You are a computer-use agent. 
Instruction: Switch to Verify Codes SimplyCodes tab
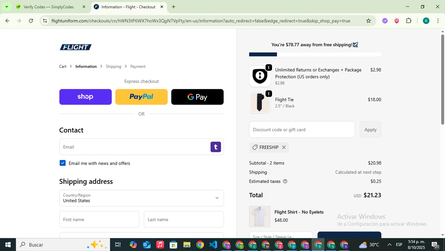click(x=49, y=7)
